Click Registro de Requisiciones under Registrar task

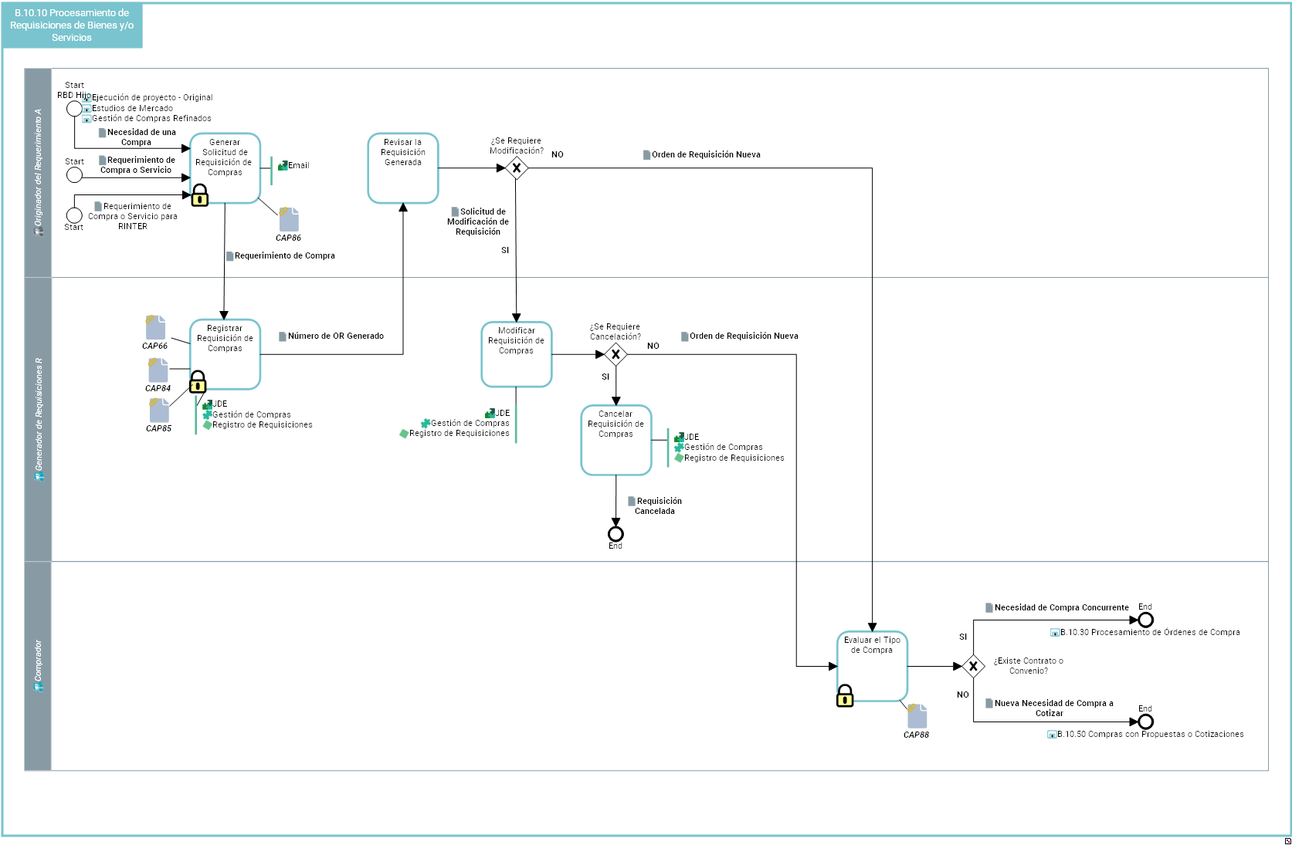(263, 424)
